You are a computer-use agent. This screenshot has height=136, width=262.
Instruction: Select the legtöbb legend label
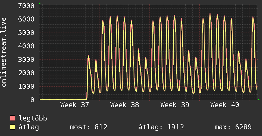click(x=33, y=118)
